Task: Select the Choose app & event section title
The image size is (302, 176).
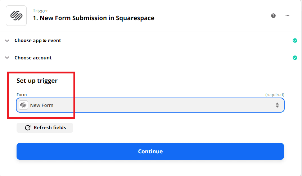Action: pyautogui.click(x=38, y=41)
